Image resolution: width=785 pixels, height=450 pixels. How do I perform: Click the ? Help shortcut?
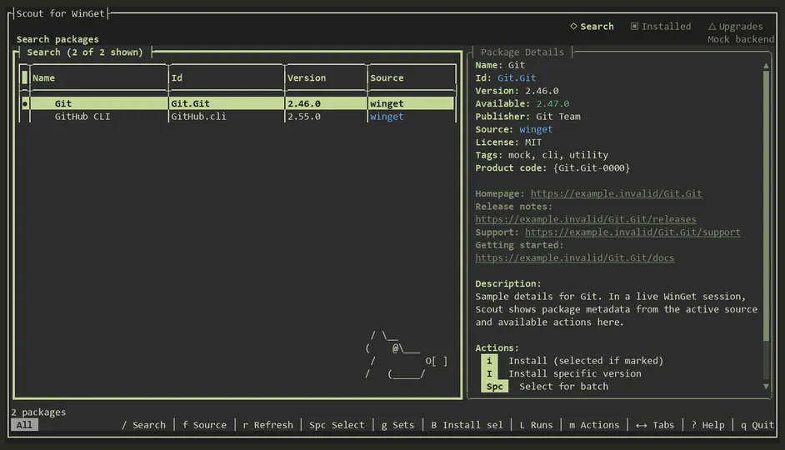[x=707, y=425]
